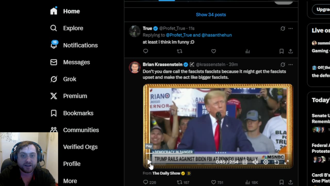This screenshot has height=186, width=330.
Task: Open Profile menu item
Action: 72,164
